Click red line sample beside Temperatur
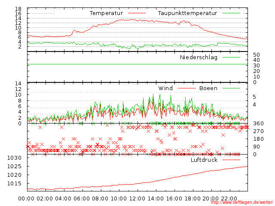The width and height of the screenshot is (275, 206). tap(137, 13)
